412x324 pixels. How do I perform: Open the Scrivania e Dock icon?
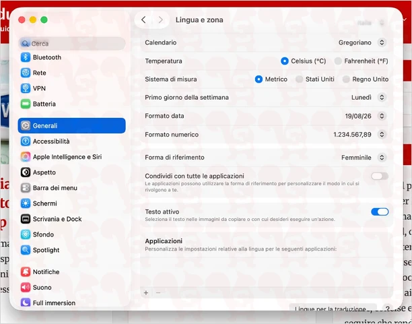click(x=26, y=219)
